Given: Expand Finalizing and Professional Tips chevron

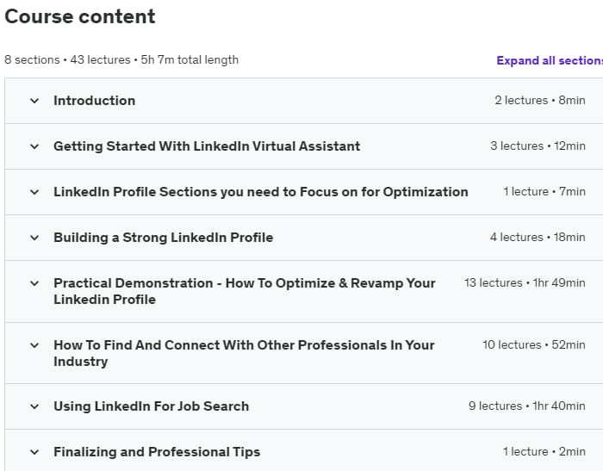Looking at the screenshot, I should coord(34,452).
